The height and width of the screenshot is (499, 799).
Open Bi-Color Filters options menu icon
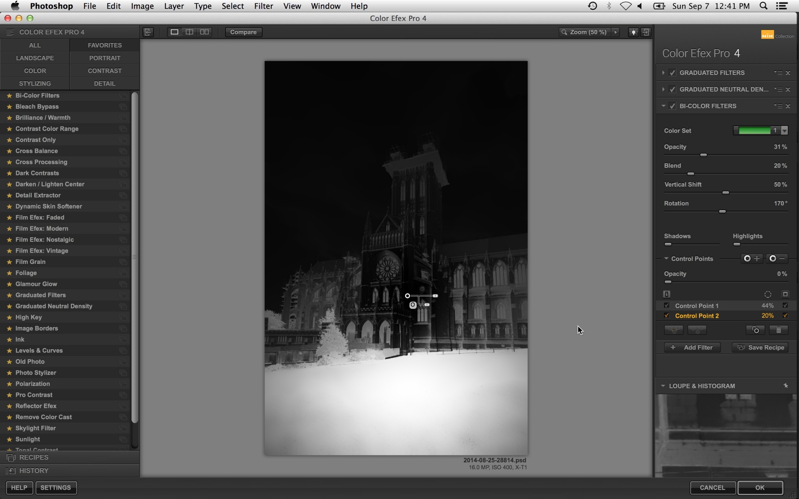coord(778,106)
